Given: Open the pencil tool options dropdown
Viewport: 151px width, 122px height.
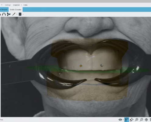Looking at the screenshot, I should coord(17,14).
